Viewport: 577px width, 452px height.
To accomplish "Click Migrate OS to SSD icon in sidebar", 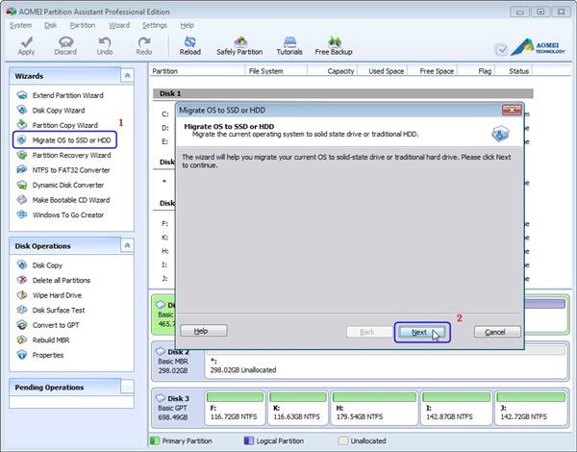I will (22, 139).
